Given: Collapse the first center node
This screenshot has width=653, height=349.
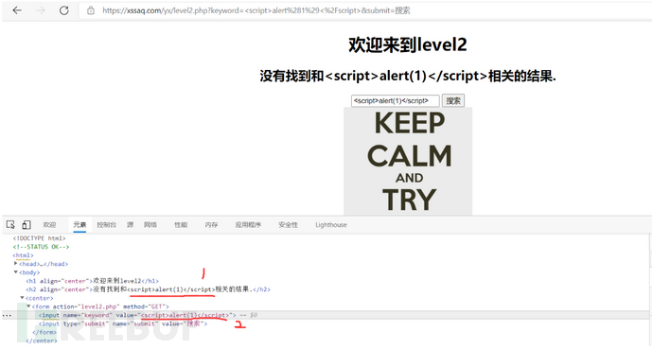Looking at the screenshot, I should point(23,298).
